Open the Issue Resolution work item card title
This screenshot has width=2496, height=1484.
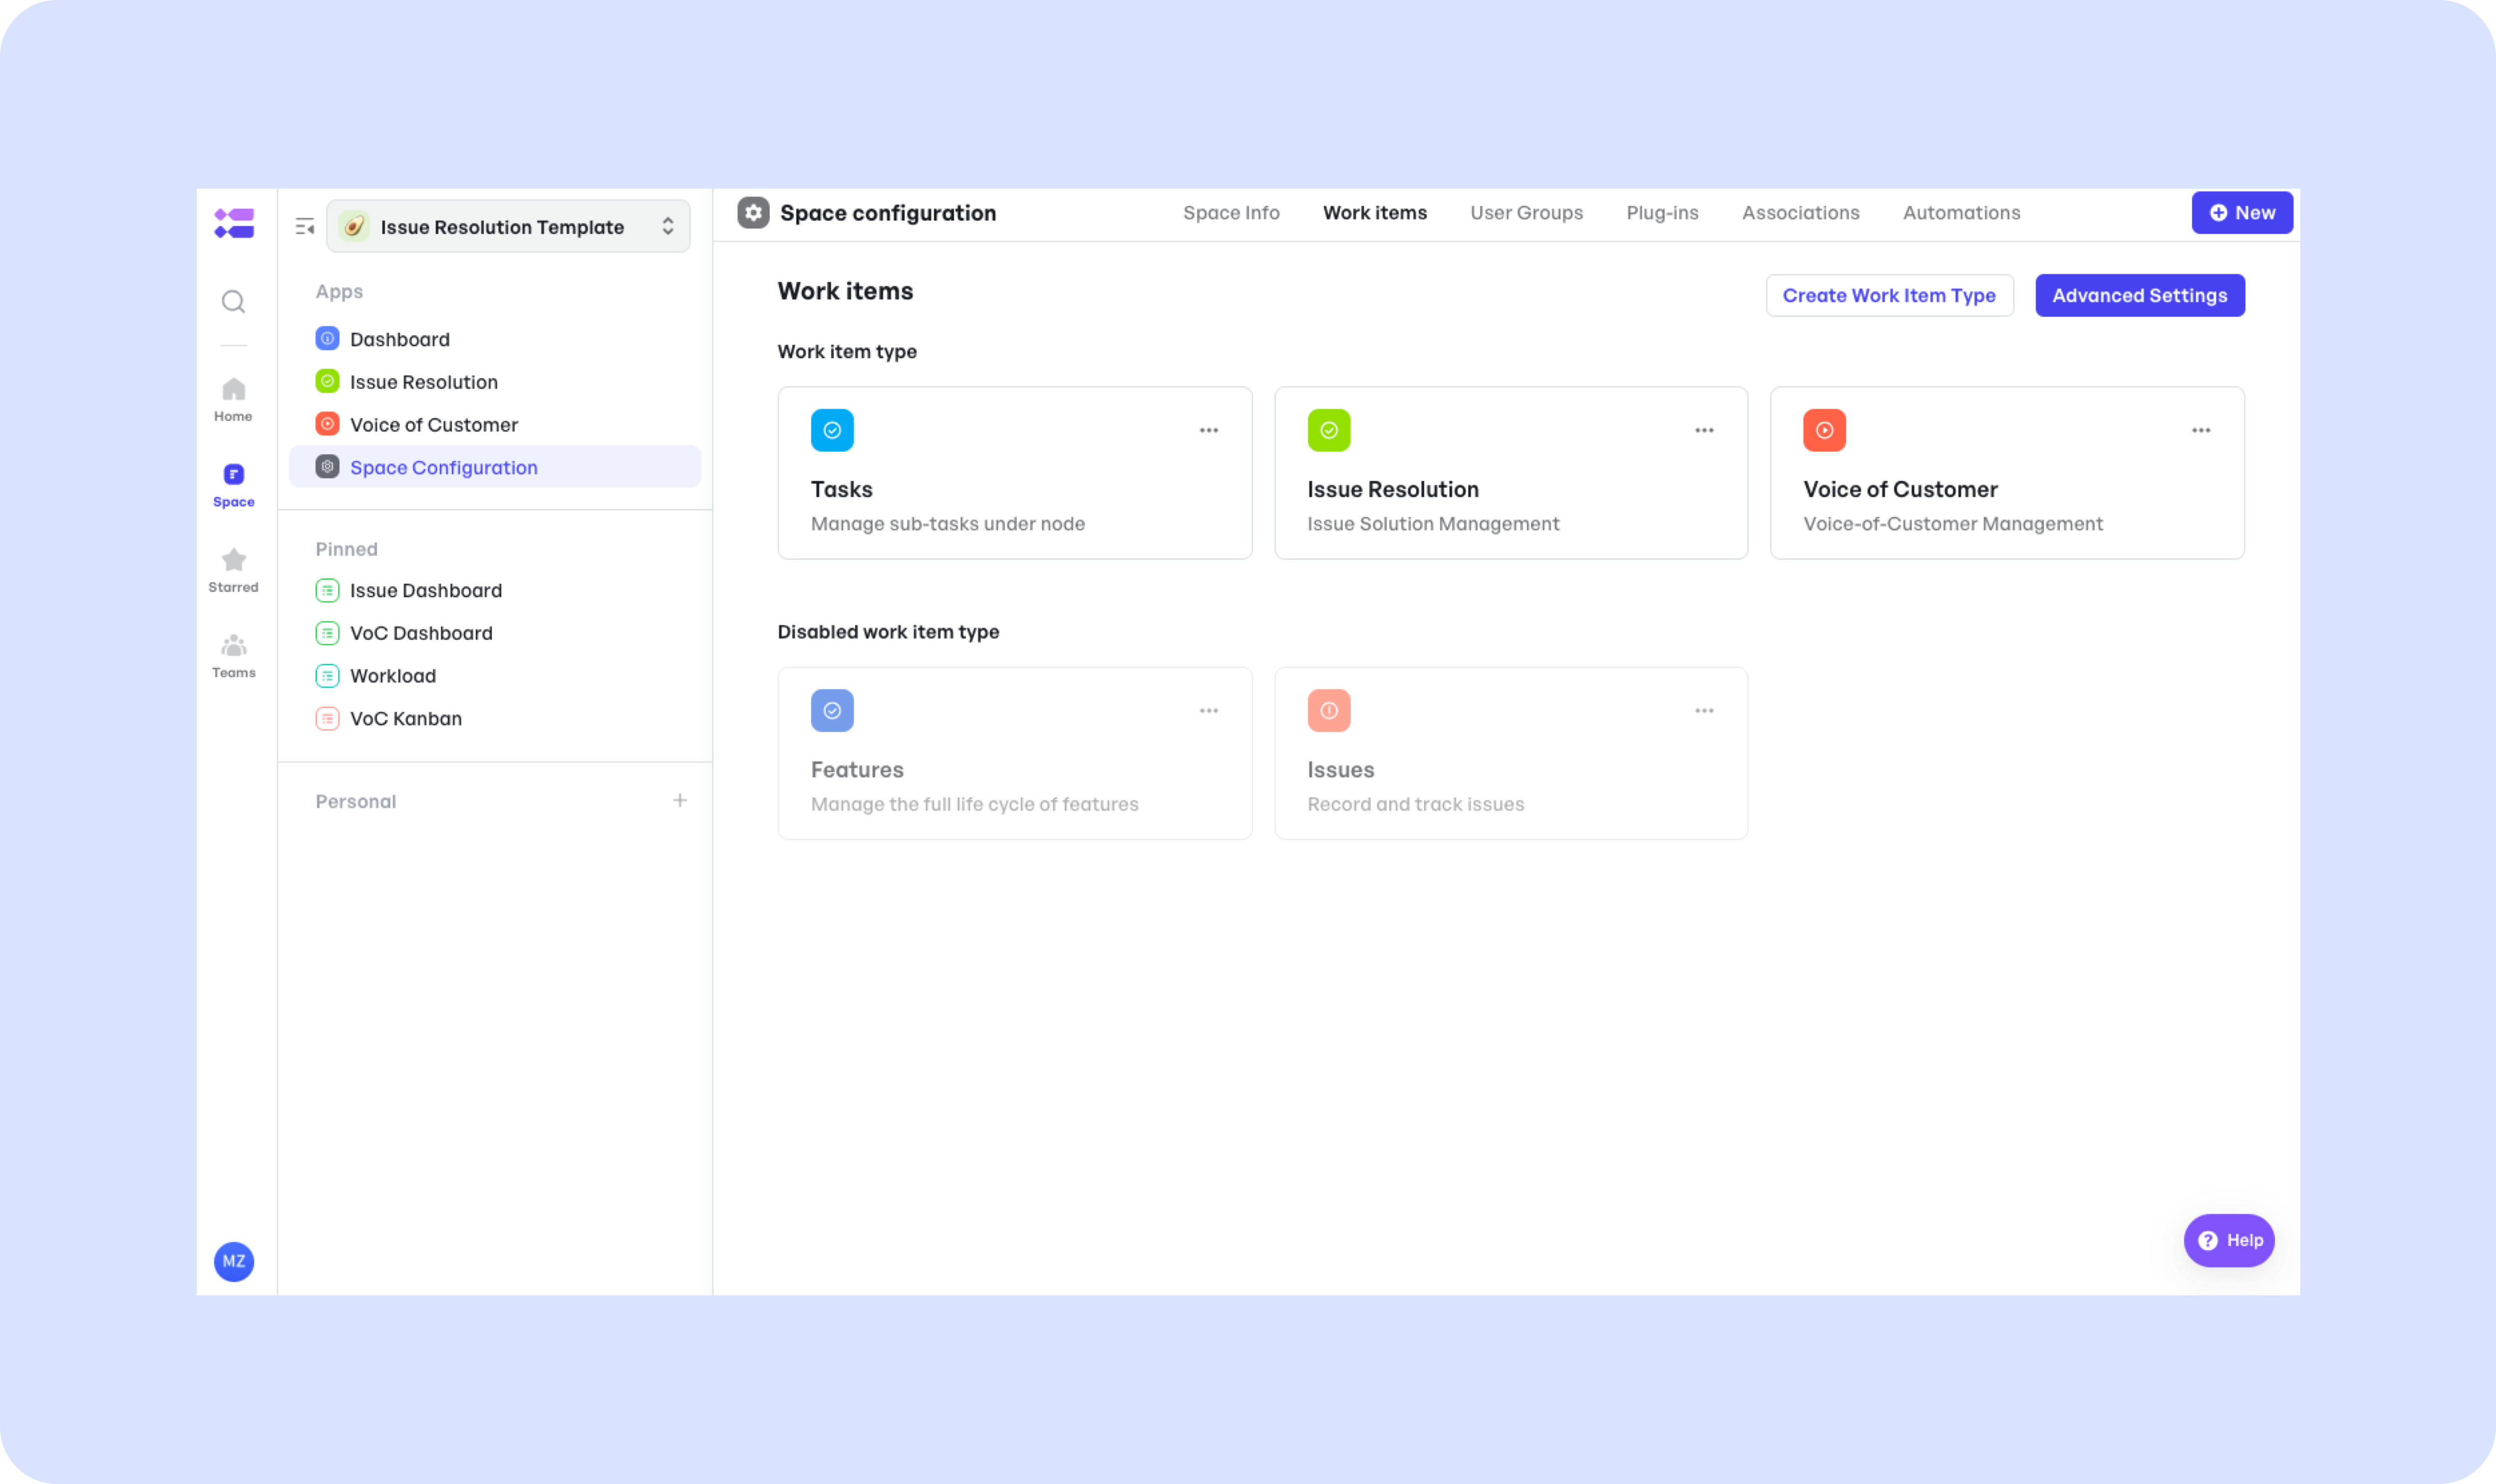pos(1393,490)
